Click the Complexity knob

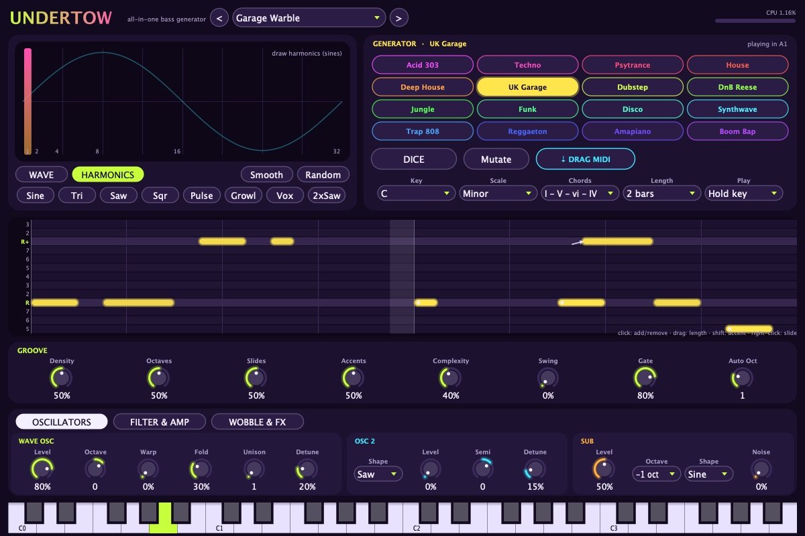click(451, 379)
